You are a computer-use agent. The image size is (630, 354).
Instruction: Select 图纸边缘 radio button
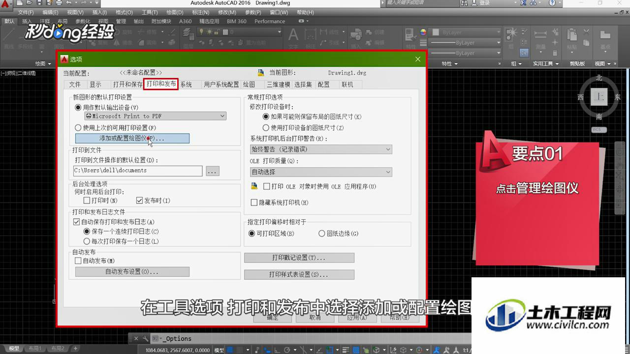[x=322, y=234]
